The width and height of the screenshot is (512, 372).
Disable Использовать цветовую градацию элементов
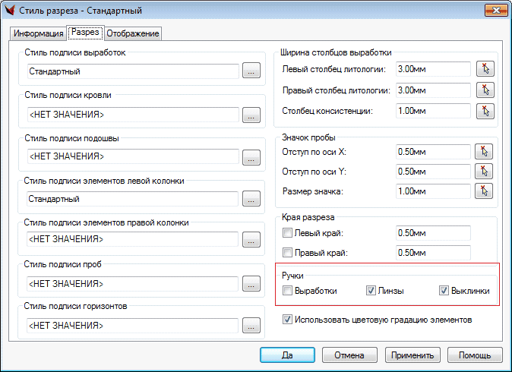tap(287, 320)
